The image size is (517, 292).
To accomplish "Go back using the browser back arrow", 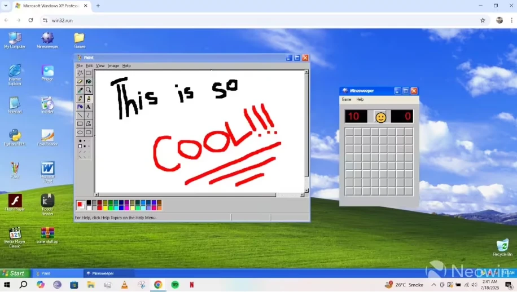I will click(x=6, y=20).
